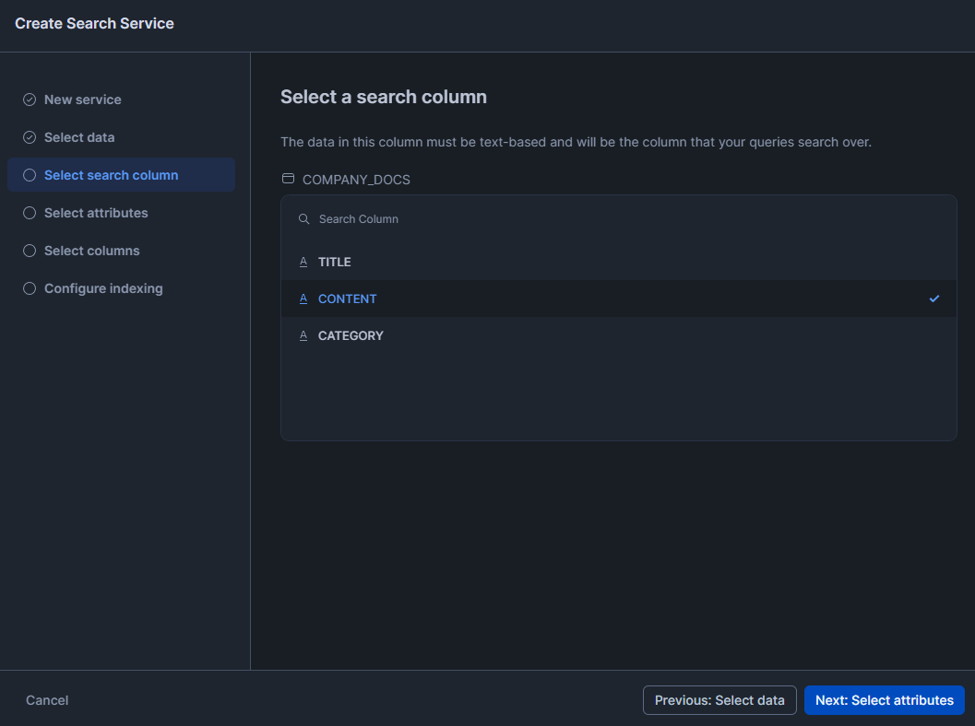Click the checkmark icon on the CONTENT row
The height and width of the screenshot is (726, 975).
[x=934, y=299]
